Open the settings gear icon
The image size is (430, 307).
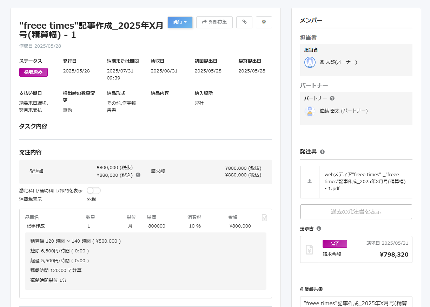264,22
